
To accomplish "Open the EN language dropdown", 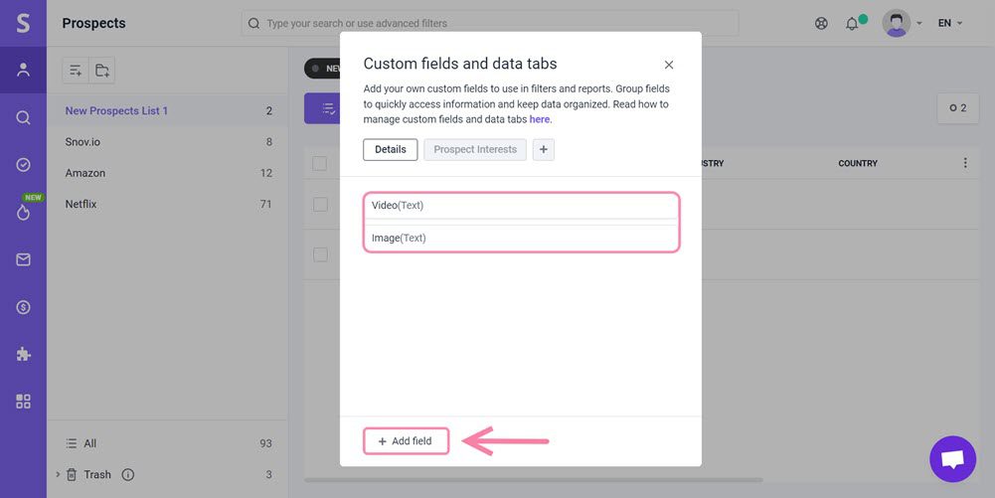I will [x=950, y=23].
